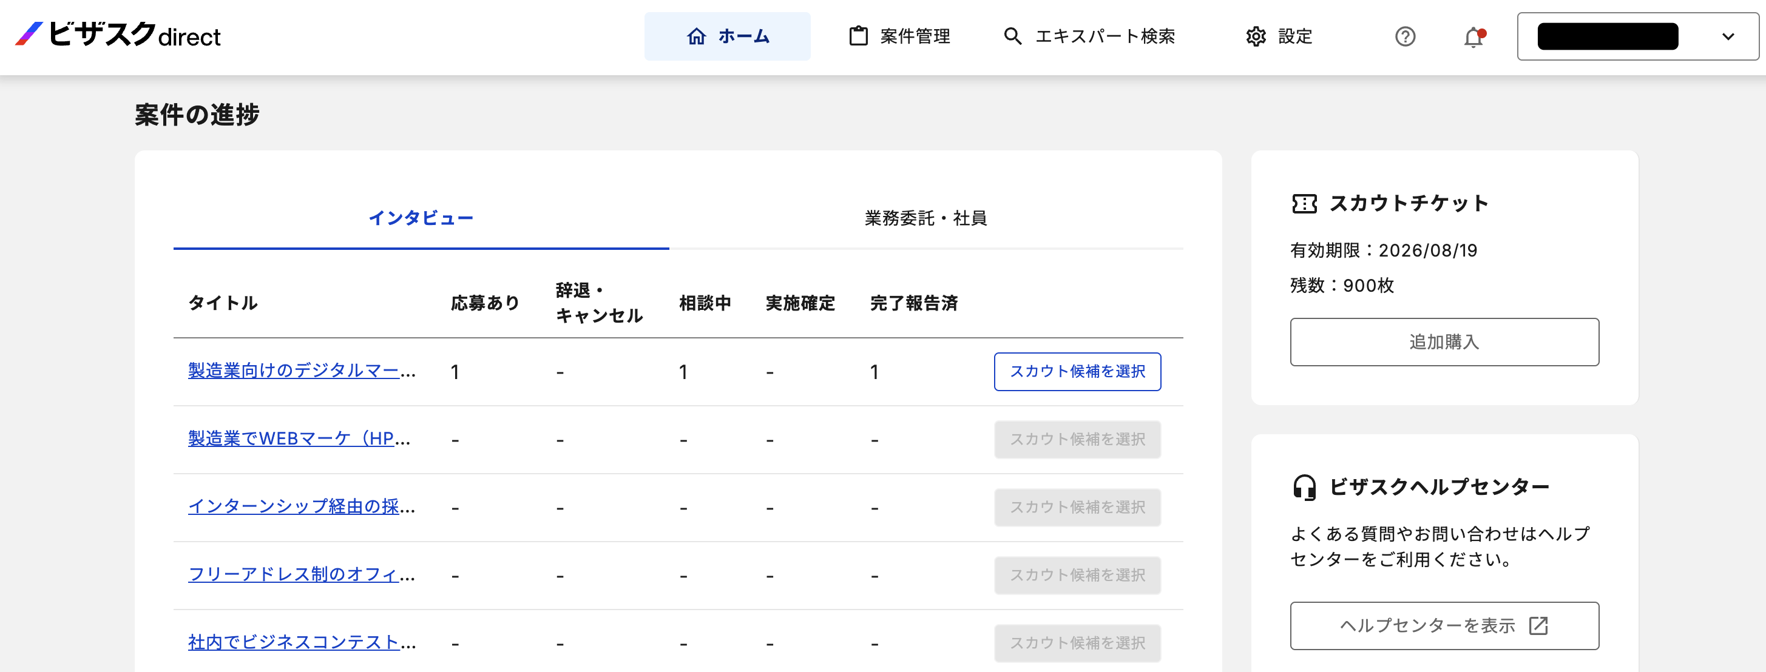Click 相談中 value 1 in first row

coord(683,372)
